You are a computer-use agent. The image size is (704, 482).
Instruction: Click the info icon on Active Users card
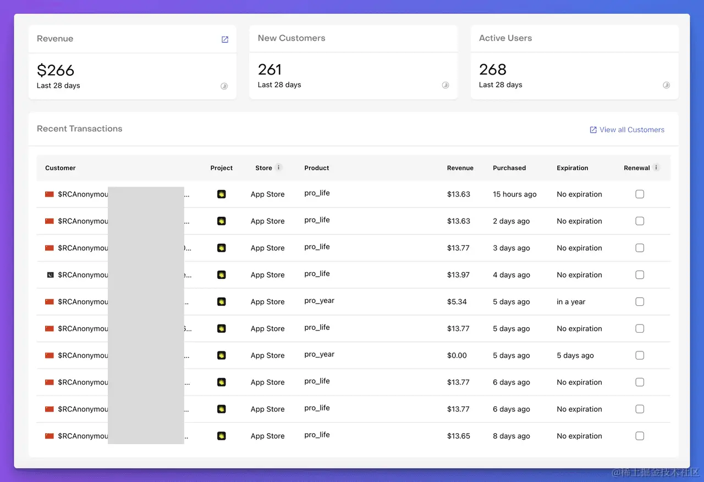click(666, 85)
